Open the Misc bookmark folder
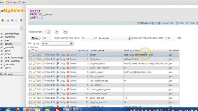 (22, 2)
